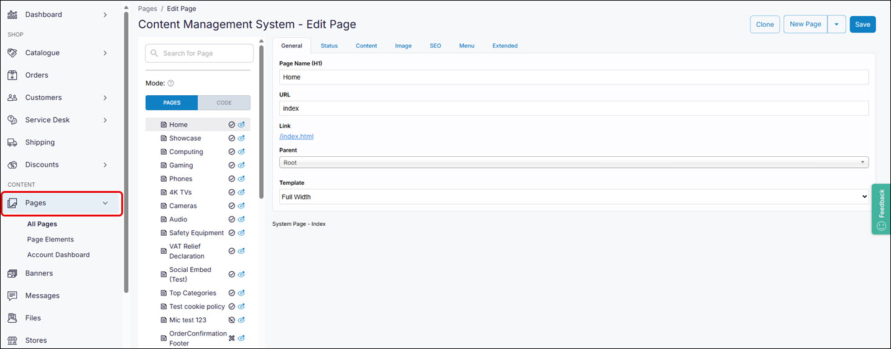Open the Parent dropdown showing Root
The height and width of the screenshot is (349, 891).
click(x=573, y=162)
